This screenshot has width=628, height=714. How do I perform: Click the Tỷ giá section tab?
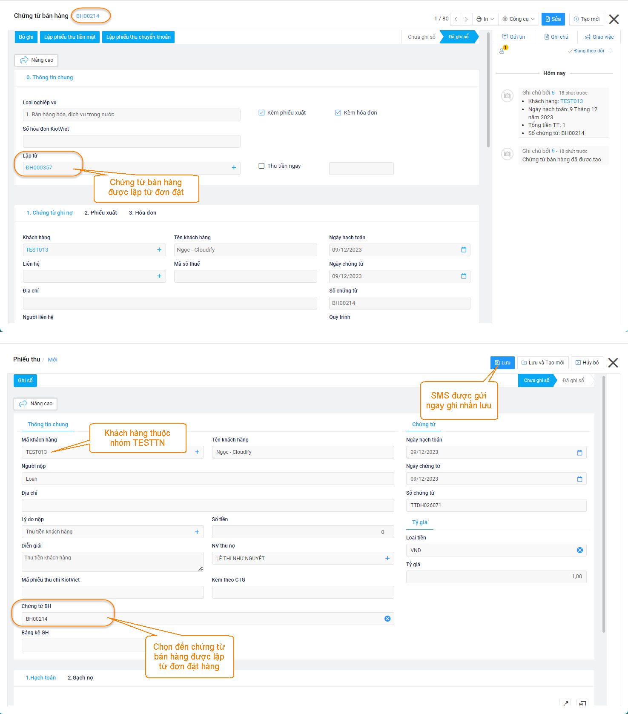(x=419, y=522)
